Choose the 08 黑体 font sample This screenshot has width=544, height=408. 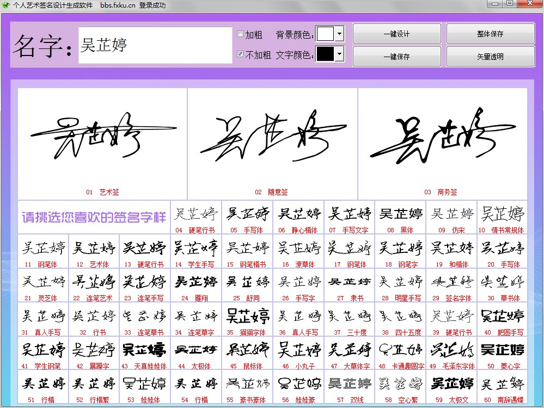point(401,217)
